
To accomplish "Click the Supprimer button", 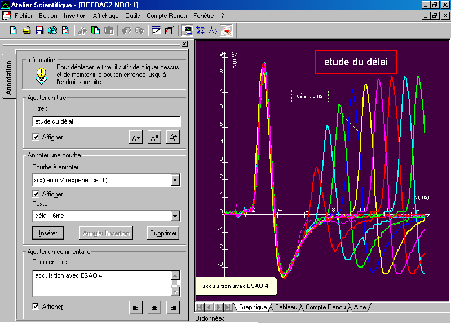I will [x=163, y=233].
